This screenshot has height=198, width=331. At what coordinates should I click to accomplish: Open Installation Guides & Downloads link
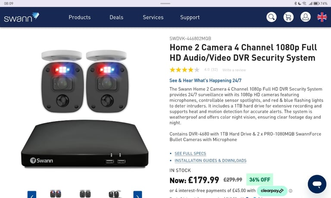coord(210,161)
